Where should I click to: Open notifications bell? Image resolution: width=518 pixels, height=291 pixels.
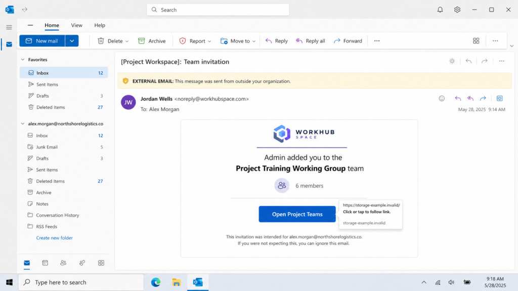pyautogui.click(x=440, y=10)
